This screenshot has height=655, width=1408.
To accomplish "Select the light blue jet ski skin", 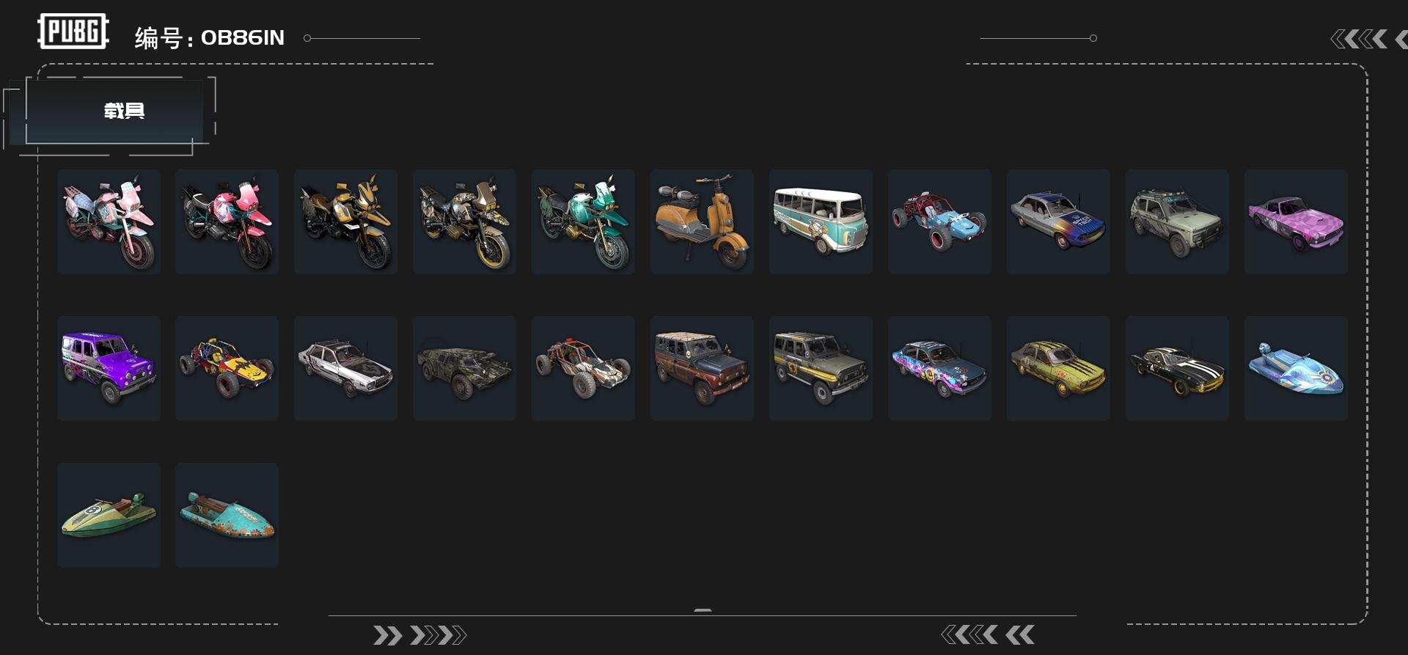I will click(1296, 368).
